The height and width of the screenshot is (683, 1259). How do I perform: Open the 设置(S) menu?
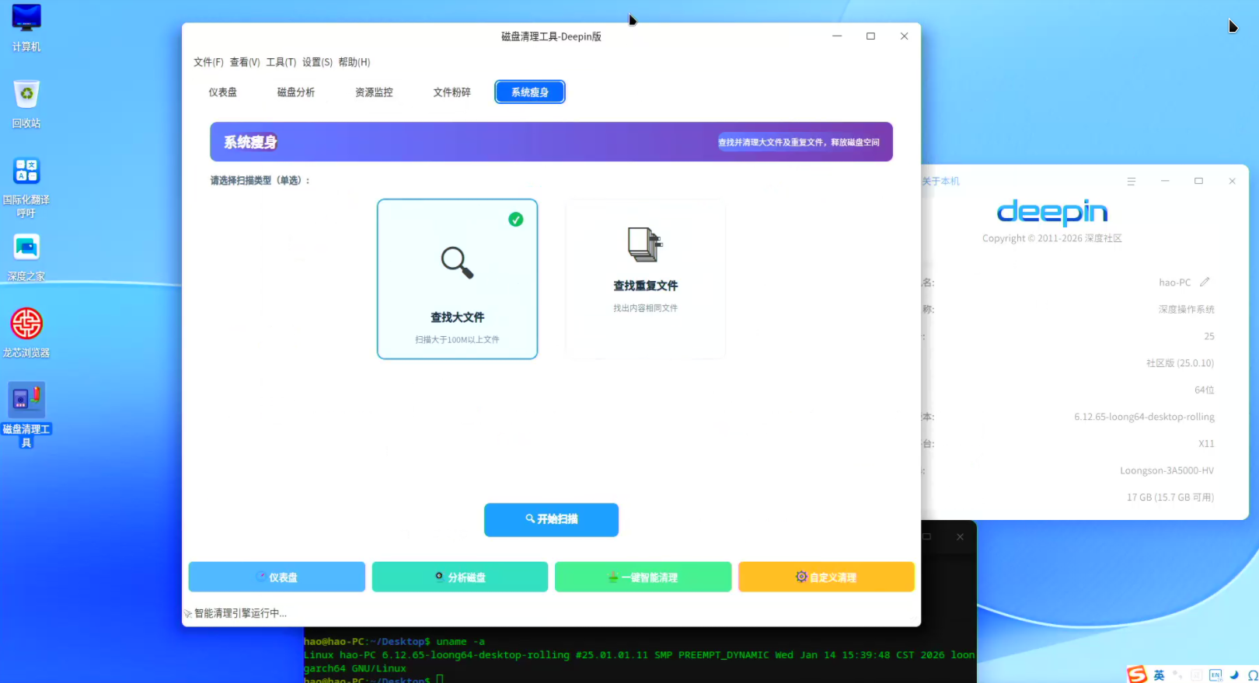317,62
